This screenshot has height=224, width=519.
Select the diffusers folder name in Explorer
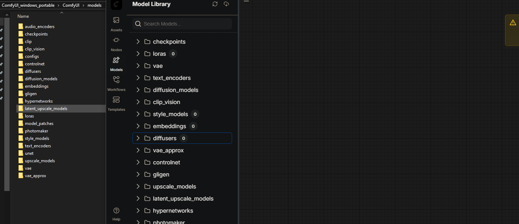(33, 71)
